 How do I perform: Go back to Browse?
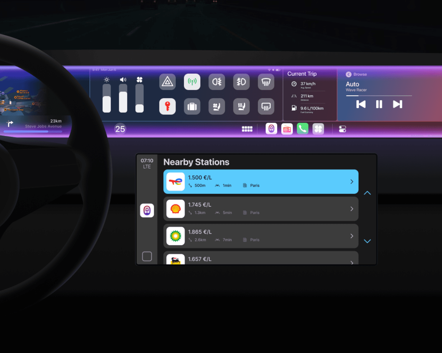click(356, 74)
